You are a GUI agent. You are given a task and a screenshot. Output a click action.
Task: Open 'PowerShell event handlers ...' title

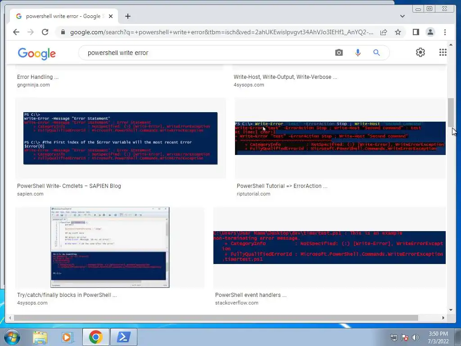click(x=251, y=295)
